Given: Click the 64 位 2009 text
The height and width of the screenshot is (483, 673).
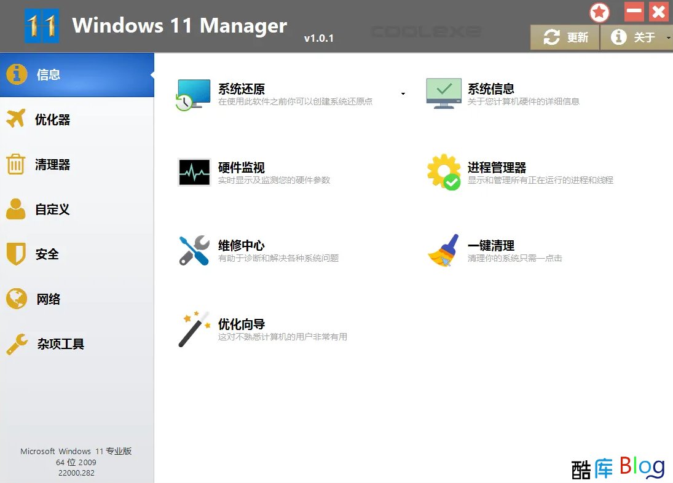Looking at the screenshot, I should click(76, 462).
